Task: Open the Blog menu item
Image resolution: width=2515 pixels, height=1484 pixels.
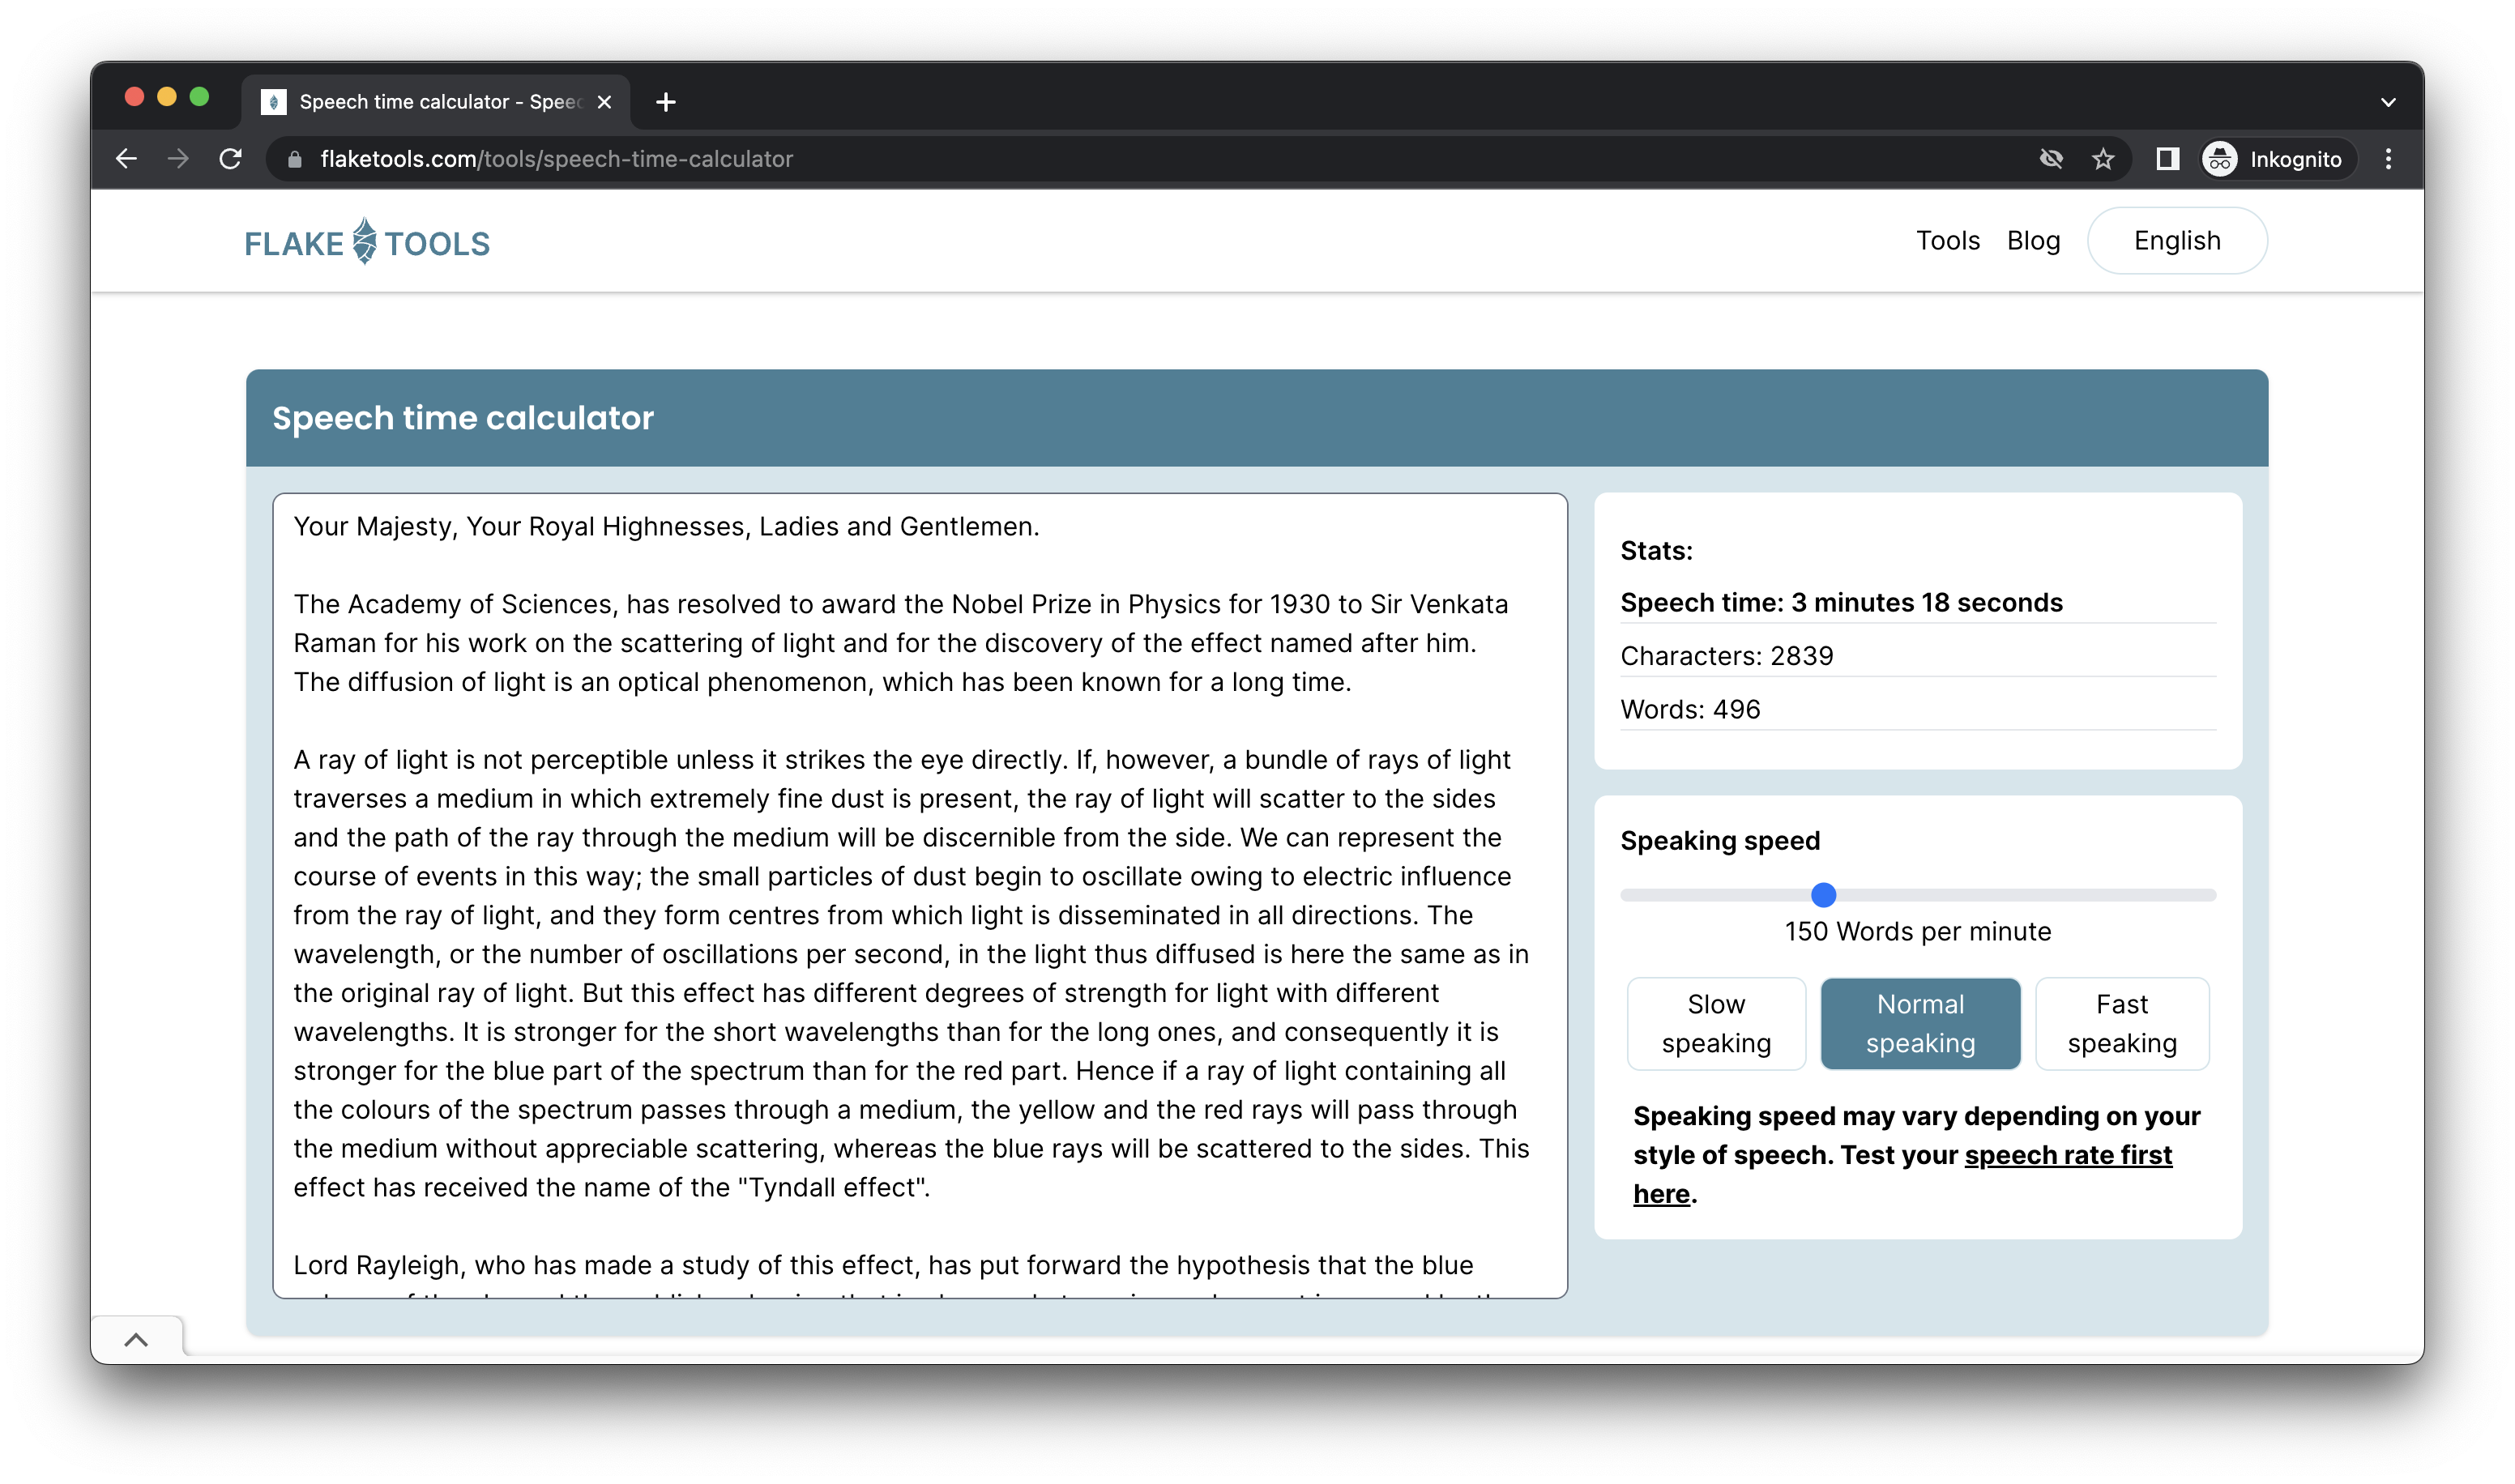Action: point(2033,241)
